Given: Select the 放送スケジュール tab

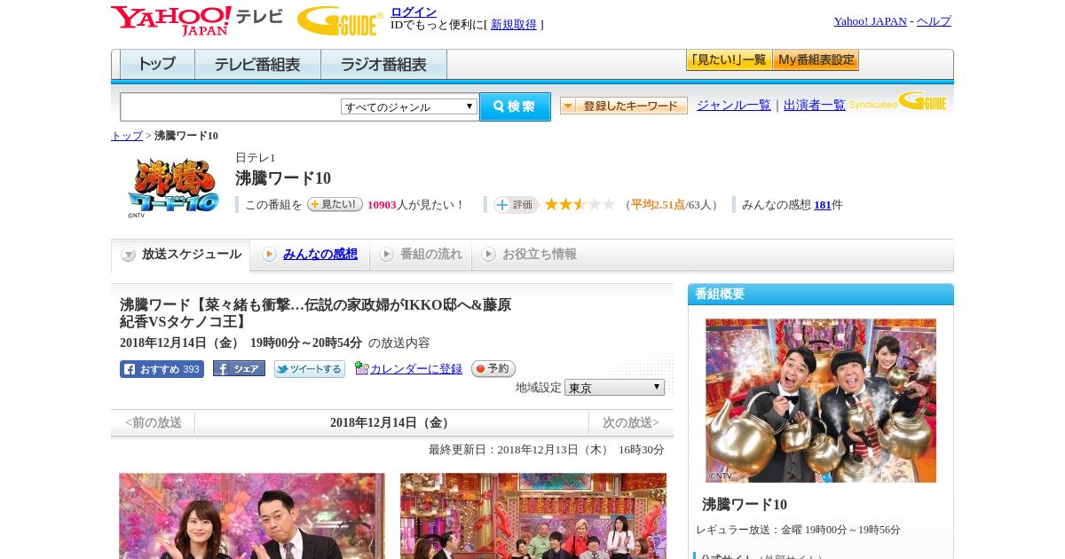Looking at the screenshot, I should tap(181, 255).
